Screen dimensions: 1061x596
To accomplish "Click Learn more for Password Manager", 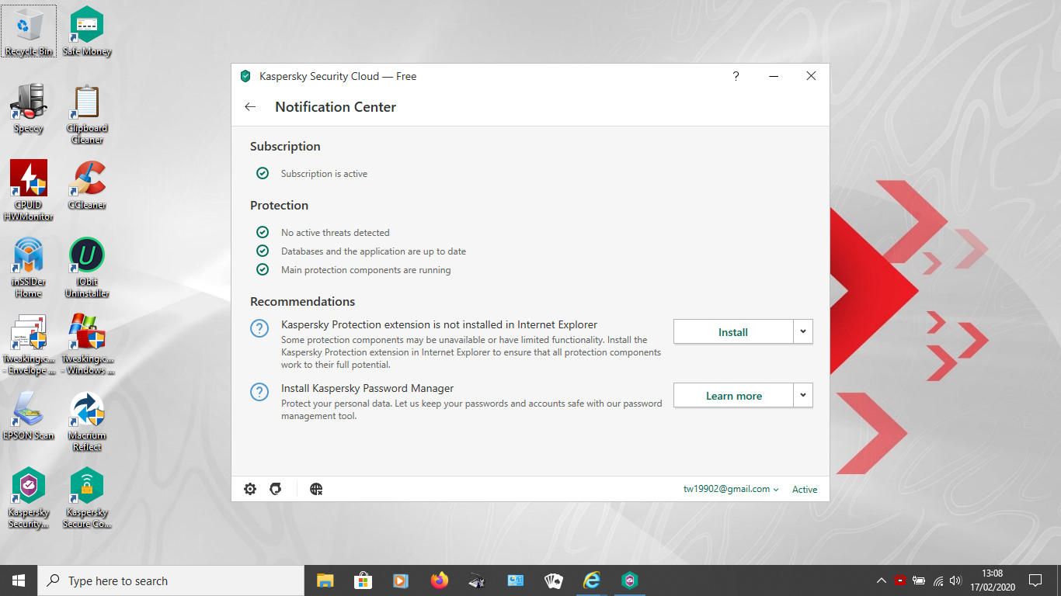I will pyautogui.click(x=732, y=395).
